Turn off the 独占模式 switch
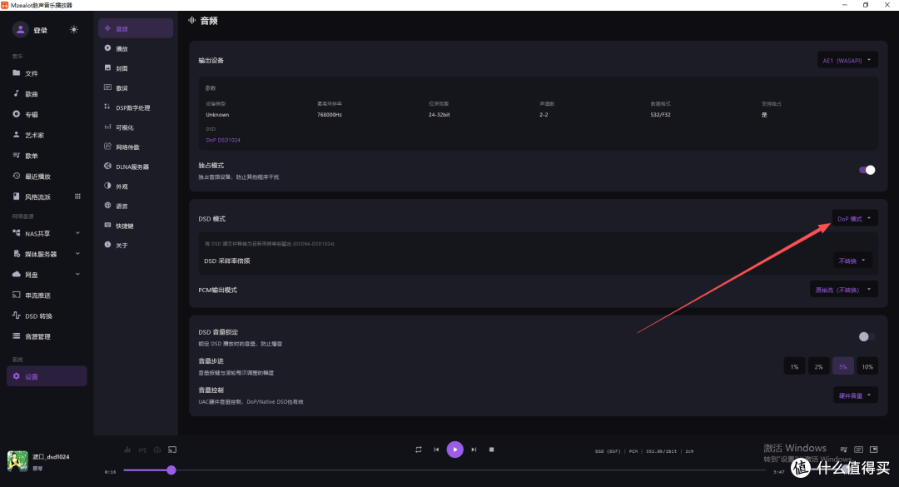Screen dimensions: 899x487 coord(867,170)
